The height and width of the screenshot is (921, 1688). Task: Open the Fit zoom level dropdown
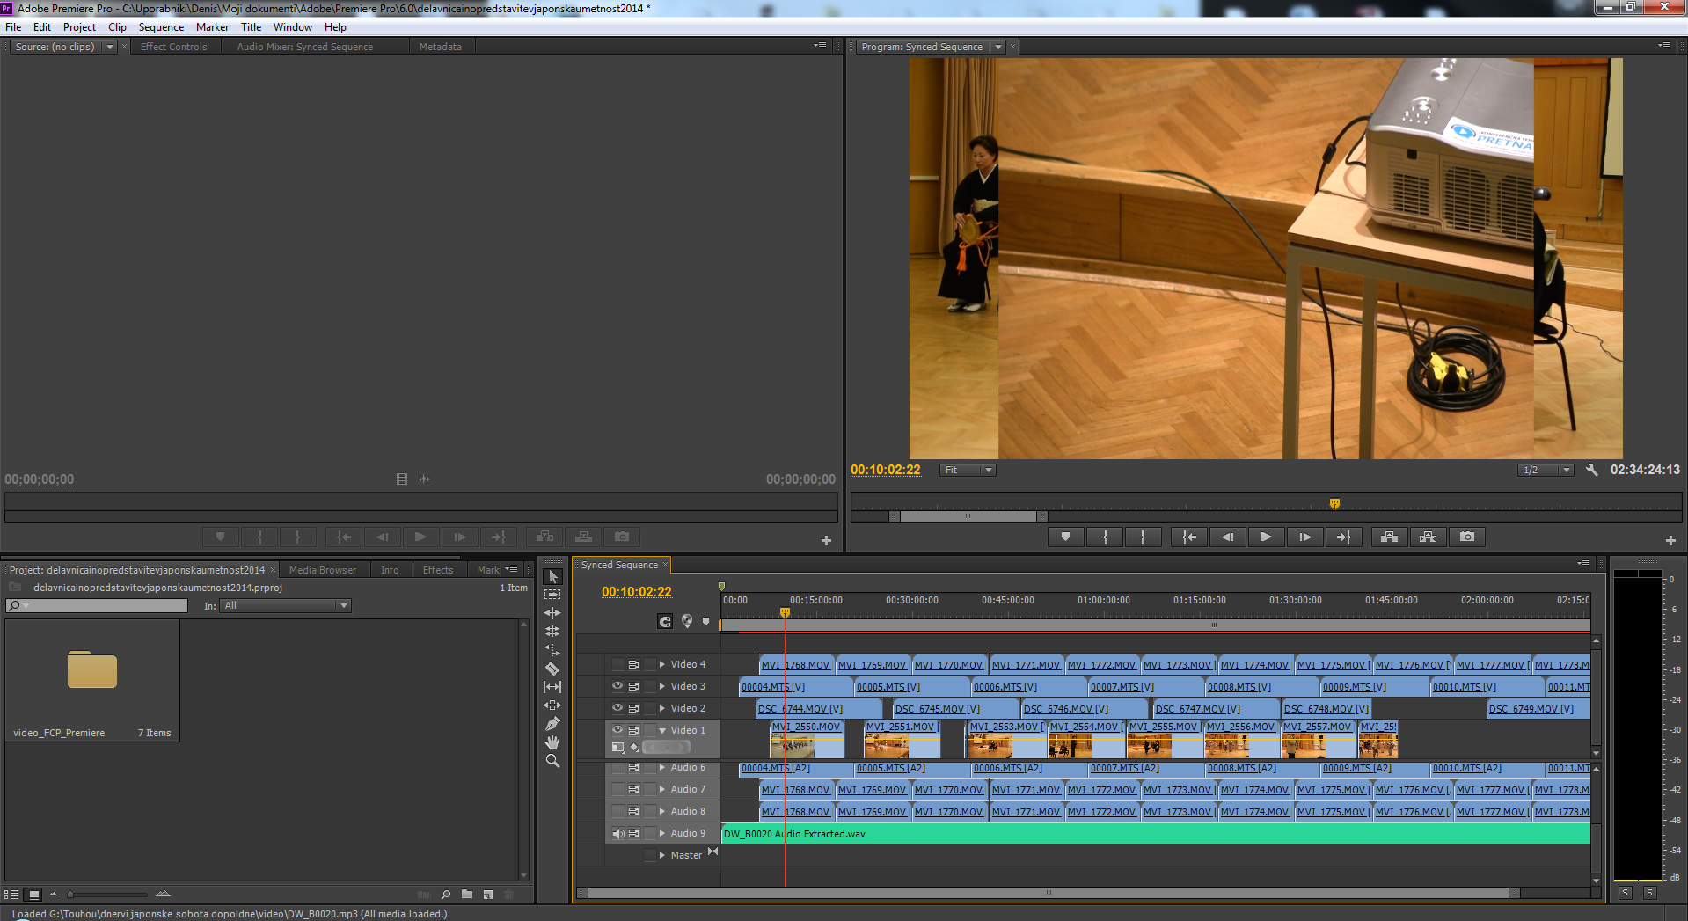pos(967,470)
